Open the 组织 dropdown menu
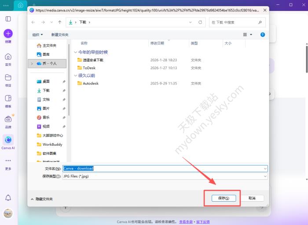This screenshot has width=308, height=225. 37,34
